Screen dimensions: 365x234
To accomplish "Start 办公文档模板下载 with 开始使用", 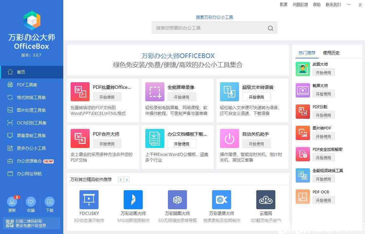I will pos(182,144).
